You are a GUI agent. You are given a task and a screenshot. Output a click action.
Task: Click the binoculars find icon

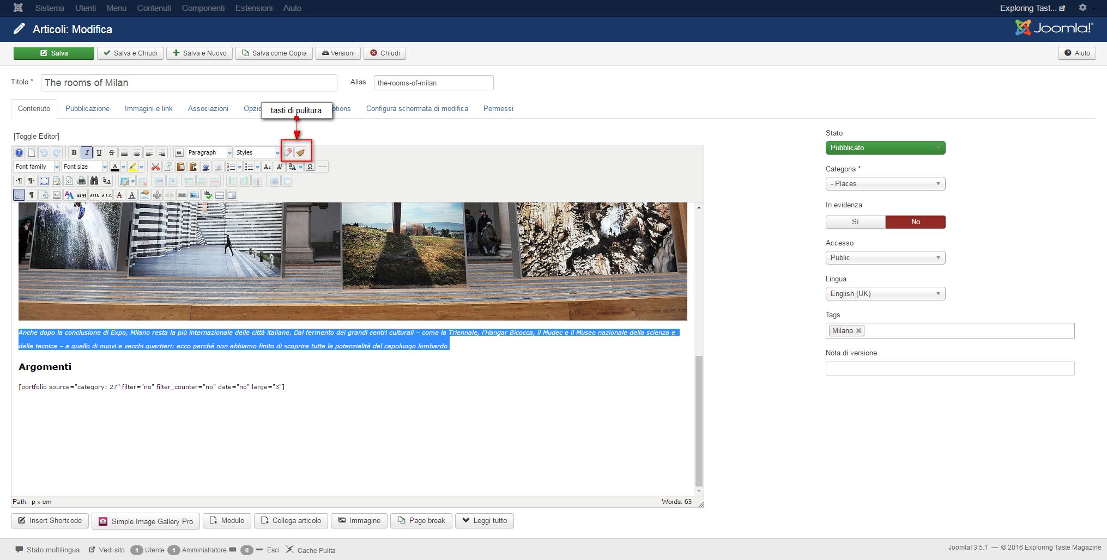pos(94,181)
